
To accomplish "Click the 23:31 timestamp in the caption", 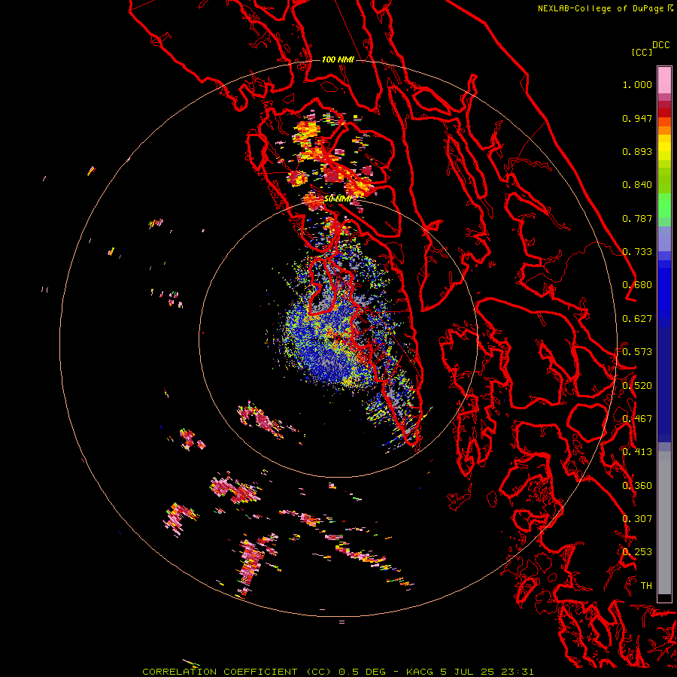I will click(518, 672).
